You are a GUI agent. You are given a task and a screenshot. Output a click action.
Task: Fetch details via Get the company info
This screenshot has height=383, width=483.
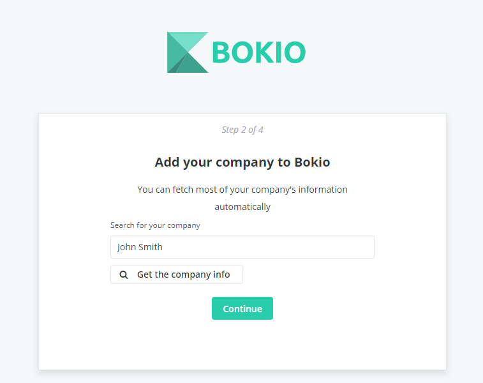coord(177,274)
